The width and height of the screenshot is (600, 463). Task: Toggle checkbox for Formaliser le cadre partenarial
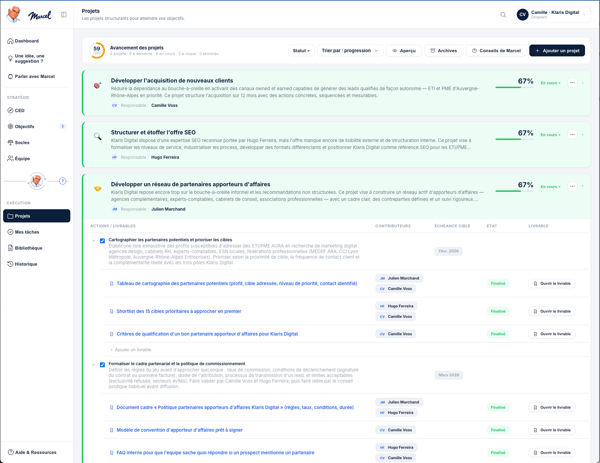coord(102,365)
